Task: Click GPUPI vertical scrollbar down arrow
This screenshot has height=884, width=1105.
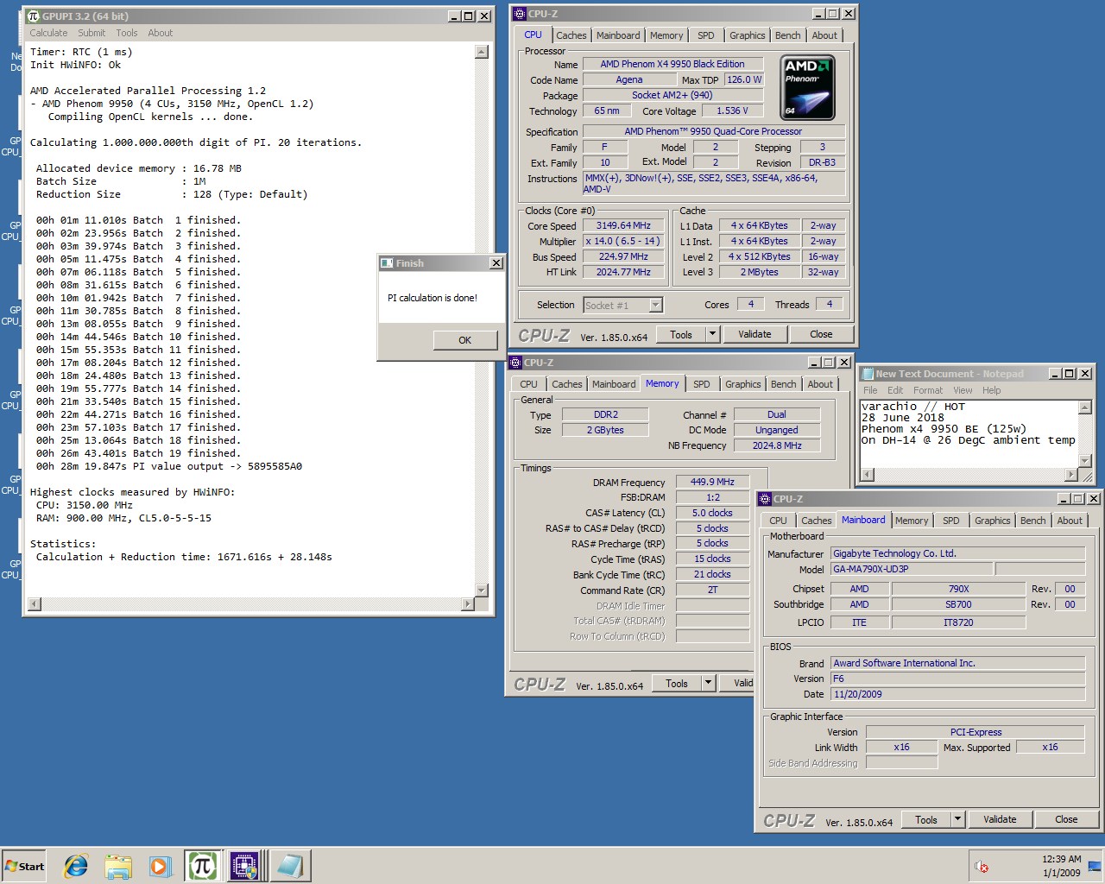Action: tap(482, 590)
